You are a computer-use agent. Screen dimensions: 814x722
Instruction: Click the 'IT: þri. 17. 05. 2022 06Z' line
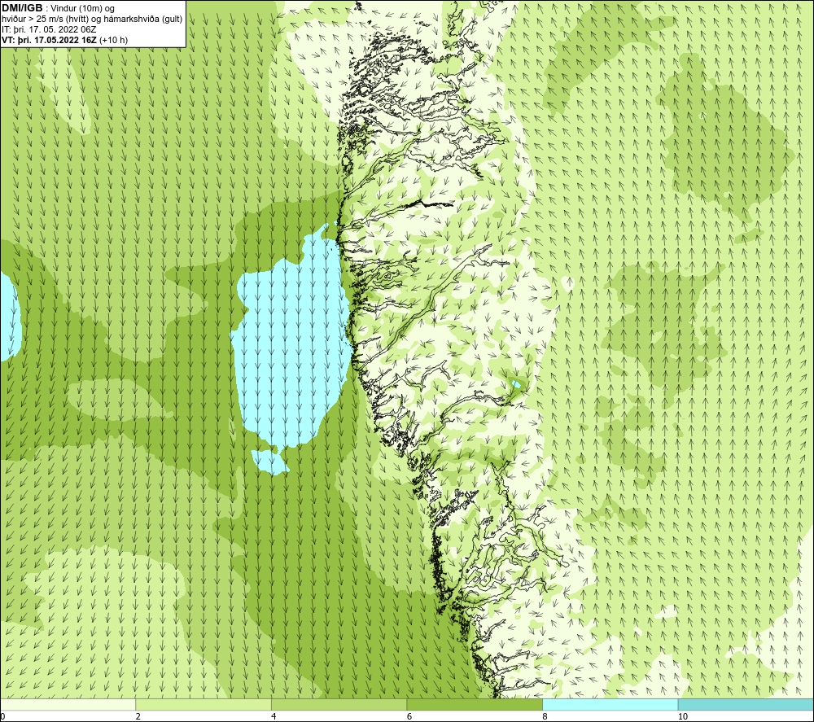point(49,29)
